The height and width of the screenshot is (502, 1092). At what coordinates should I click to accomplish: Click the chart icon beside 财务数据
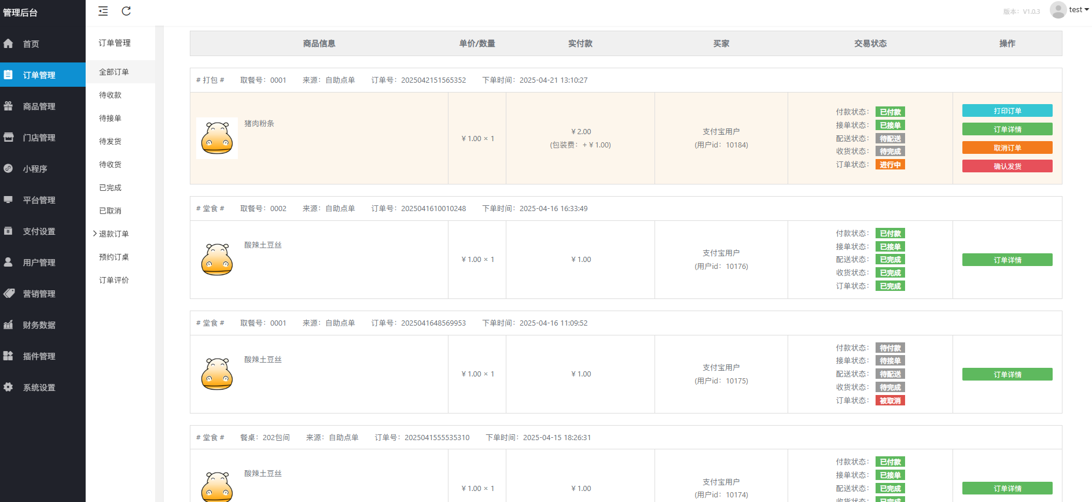click(x=8, y=324)
